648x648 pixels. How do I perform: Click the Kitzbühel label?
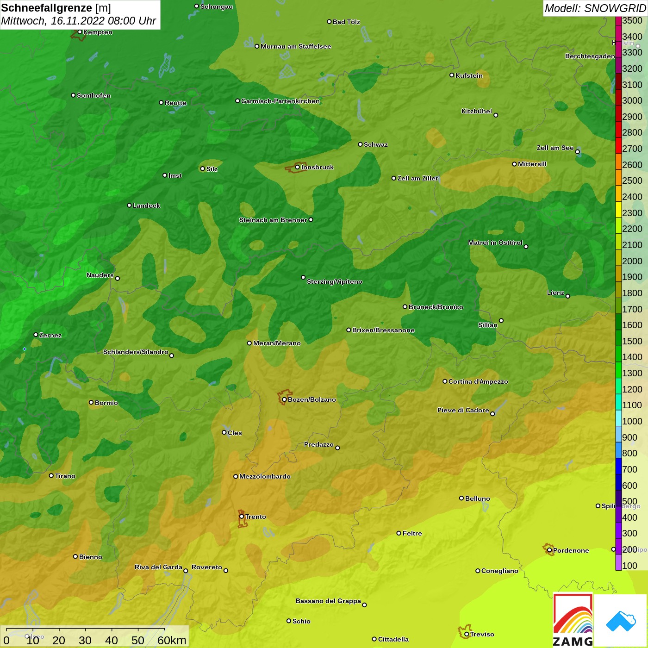[477, 111]
